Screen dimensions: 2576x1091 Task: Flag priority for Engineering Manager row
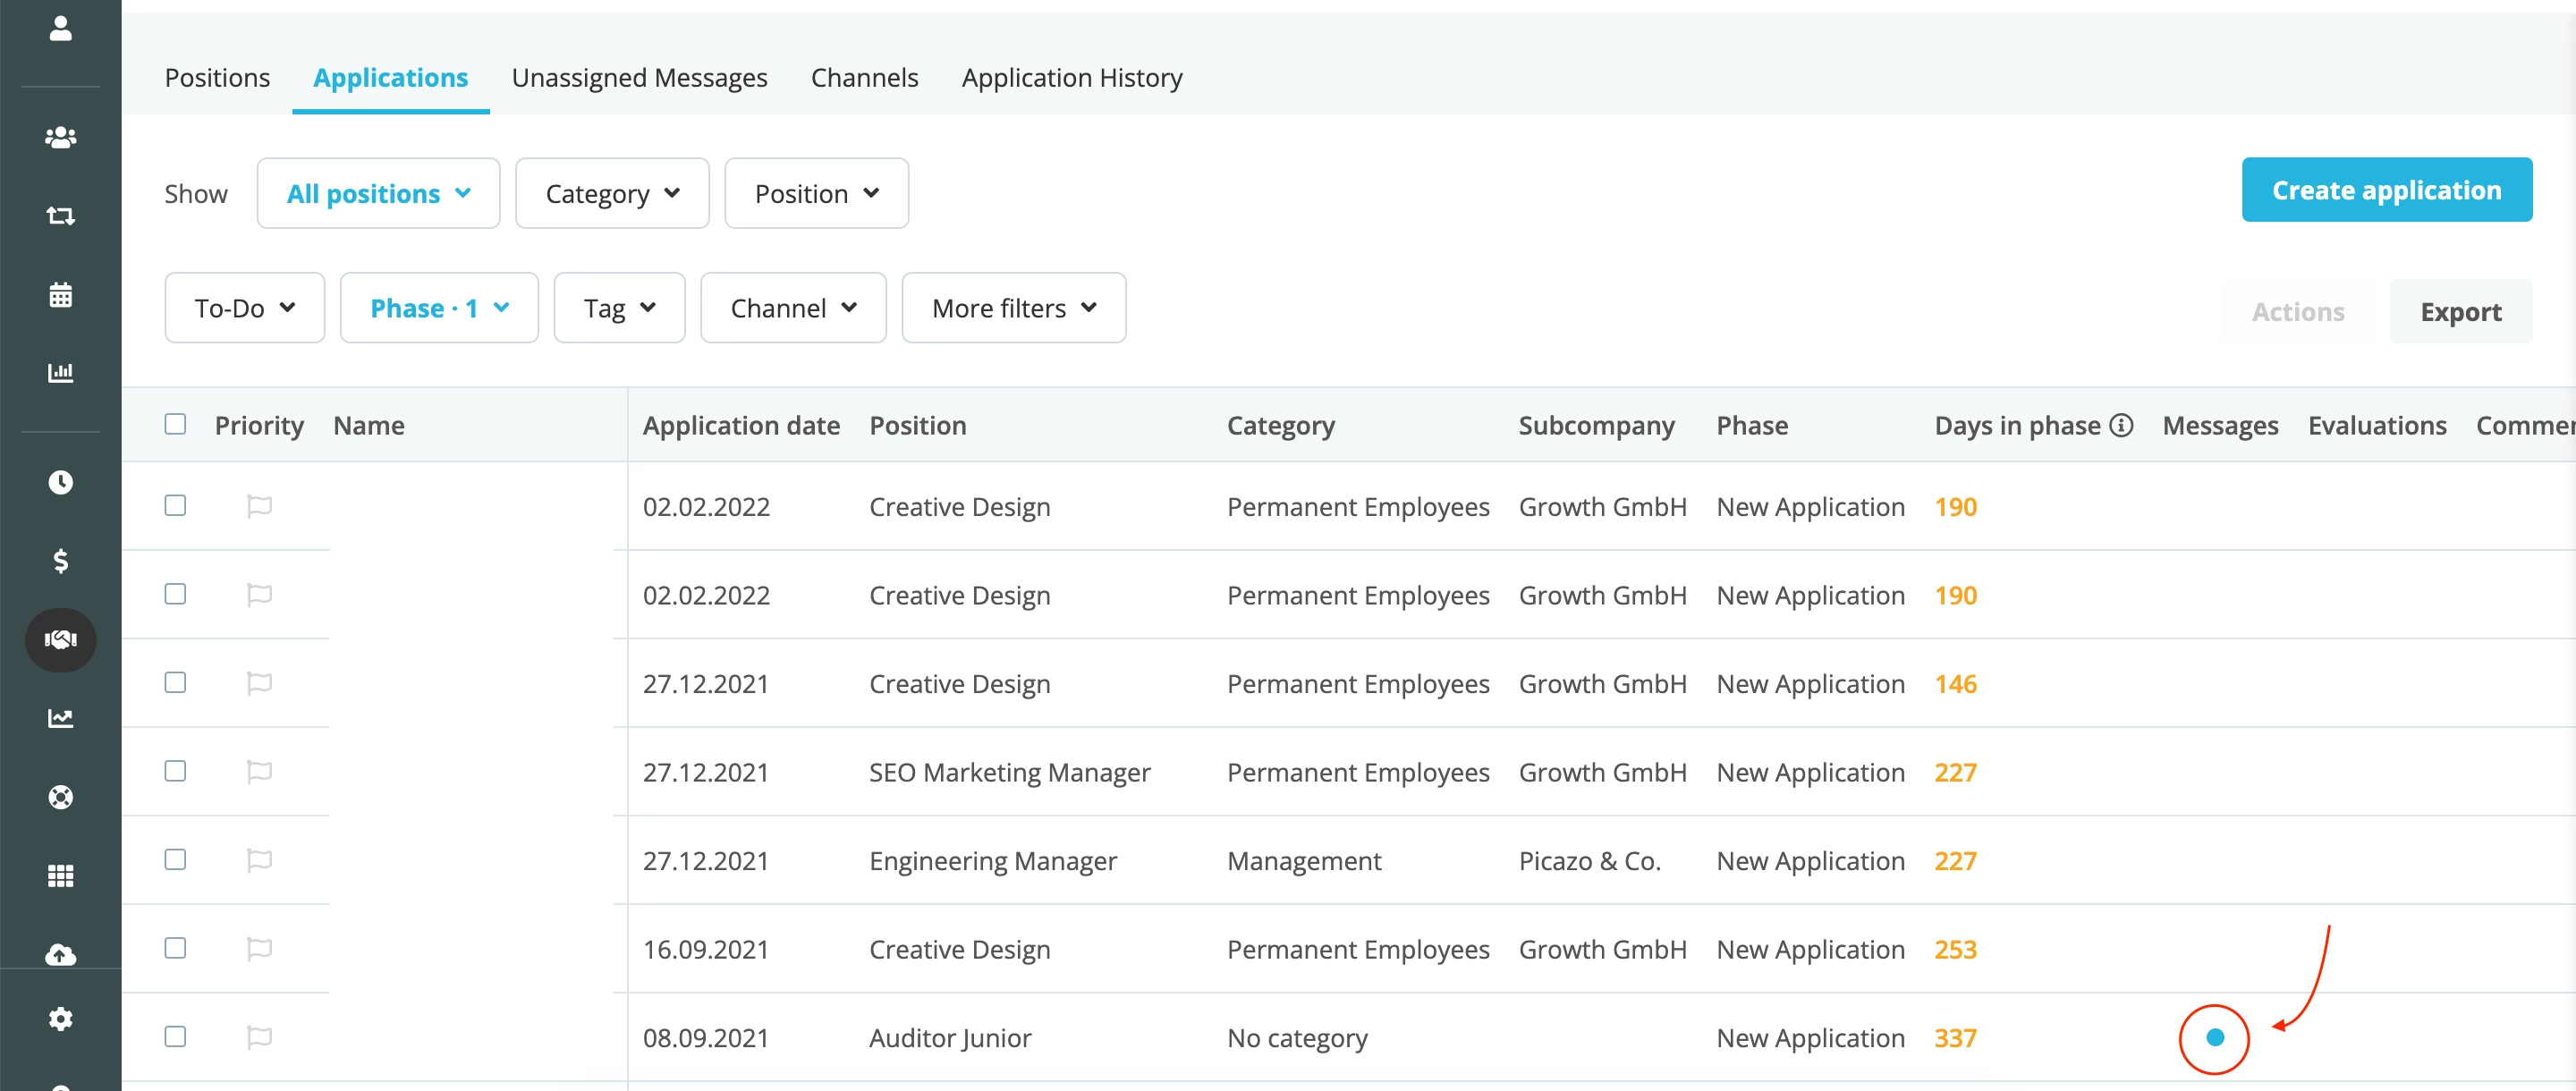click(259, 860)
